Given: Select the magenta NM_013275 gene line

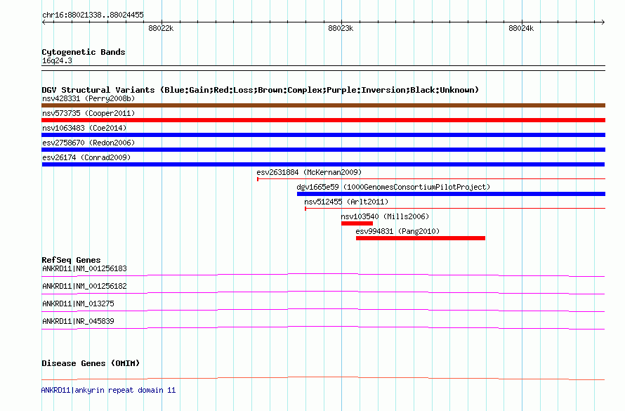Looking at the screenshot, I should click(323, 310).
